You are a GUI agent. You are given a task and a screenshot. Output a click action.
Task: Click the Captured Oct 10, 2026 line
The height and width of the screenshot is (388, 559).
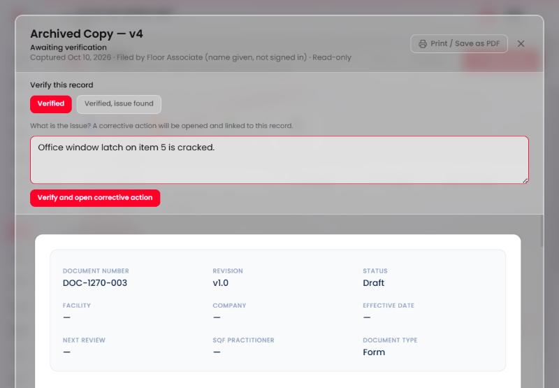191,57
